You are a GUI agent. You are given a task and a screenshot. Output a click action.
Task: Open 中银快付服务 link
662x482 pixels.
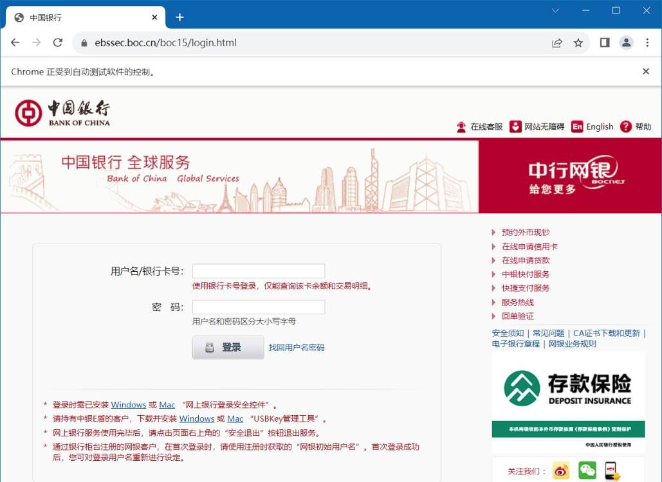click(x=525, y=274)
